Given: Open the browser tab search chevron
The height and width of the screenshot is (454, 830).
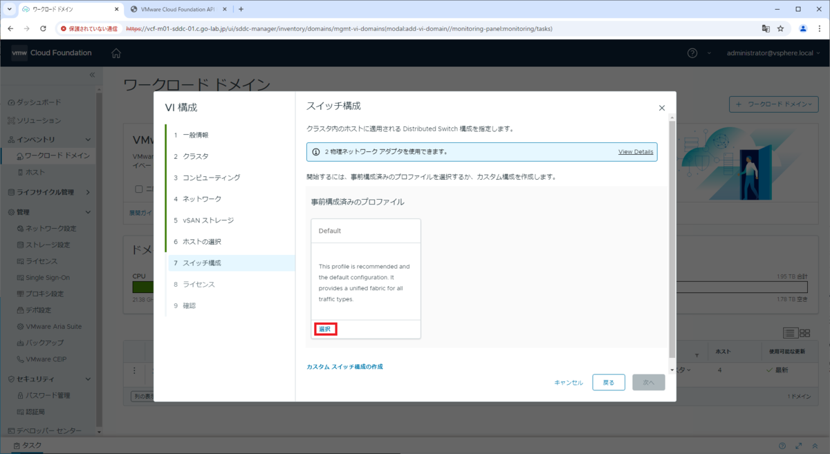Looking at the screenshot, I should tap(9, 9).
